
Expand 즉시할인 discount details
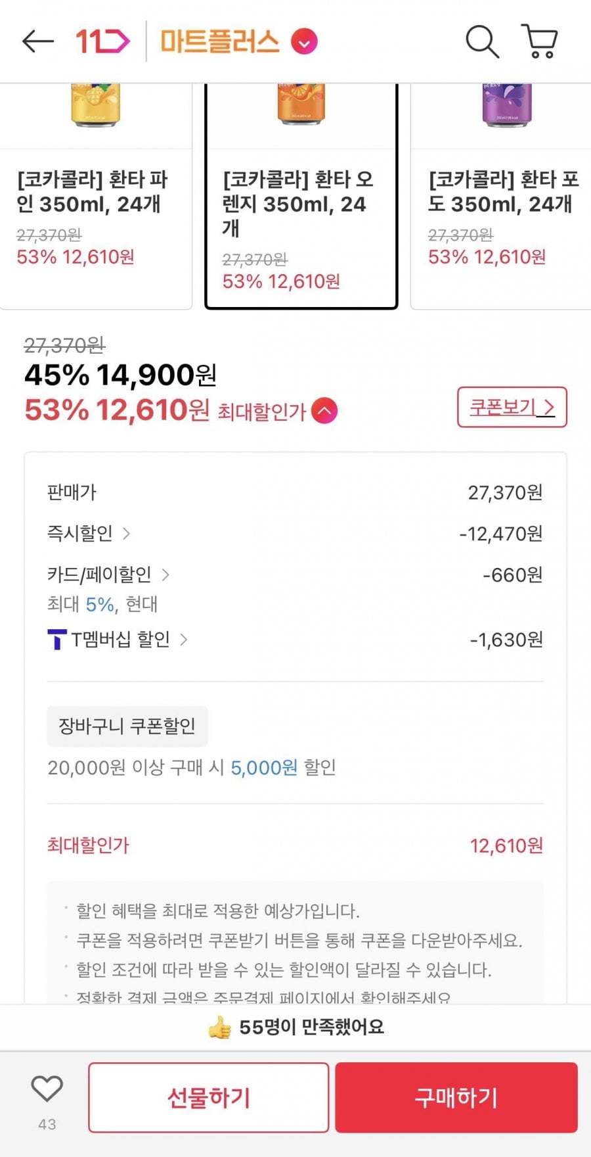point(127,534)
